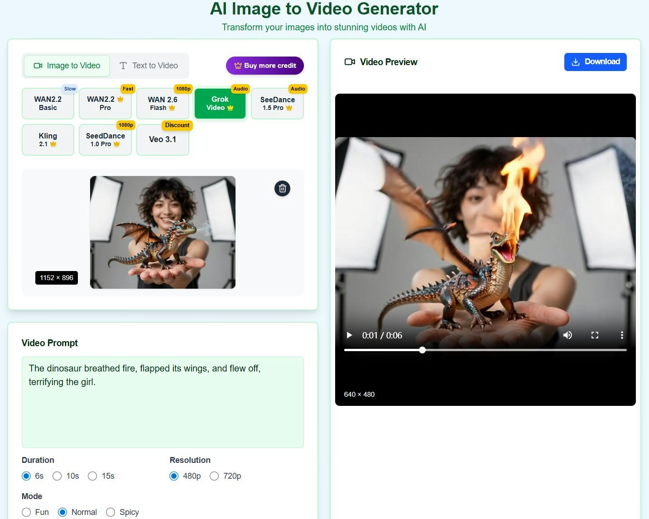Select the 10s duration option
The height and width of the screenshot is (519, 649).
(x=57, y=476)
